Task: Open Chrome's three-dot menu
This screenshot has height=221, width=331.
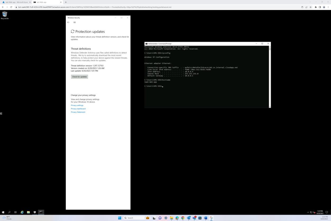Action: click(x=328, y=7)
